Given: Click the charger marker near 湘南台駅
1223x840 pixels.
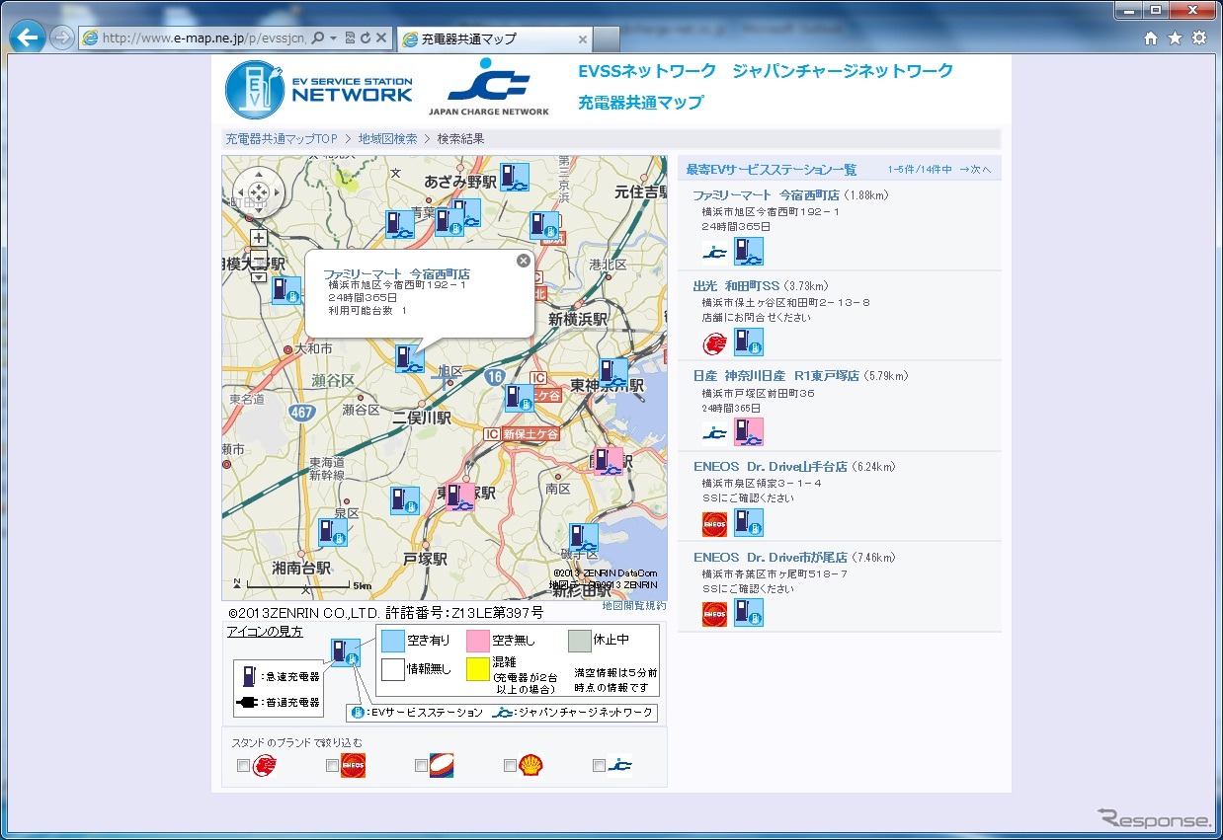Looking at the screenshot, I should [x=332, y=533].
